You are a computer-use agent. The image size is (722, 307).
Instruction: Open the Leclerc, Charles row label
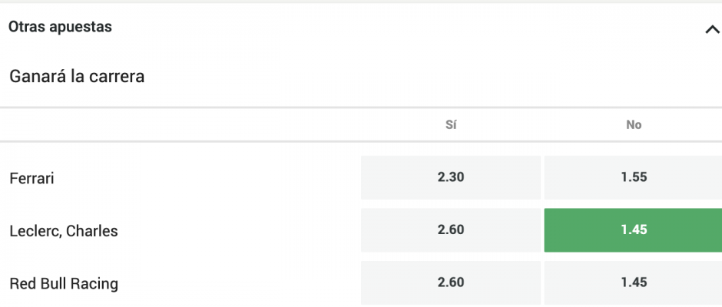coord(64,230)
